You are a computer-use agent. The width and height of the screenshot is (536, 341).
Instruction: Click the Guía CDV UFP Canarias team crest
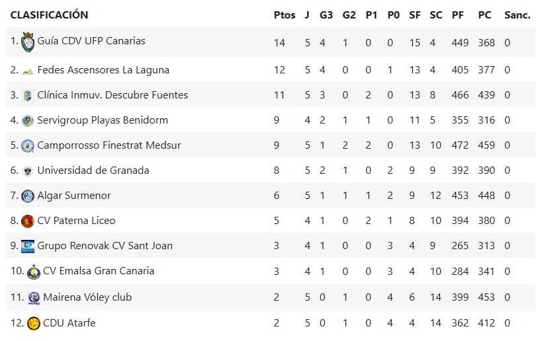click(x=28, y=43)
